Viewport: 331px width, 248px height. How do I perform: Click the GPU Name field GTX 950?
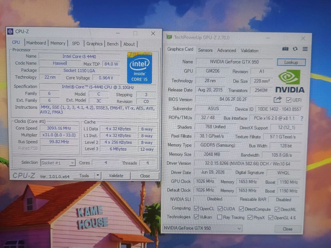pyautogui.click(x=234, y=62)
